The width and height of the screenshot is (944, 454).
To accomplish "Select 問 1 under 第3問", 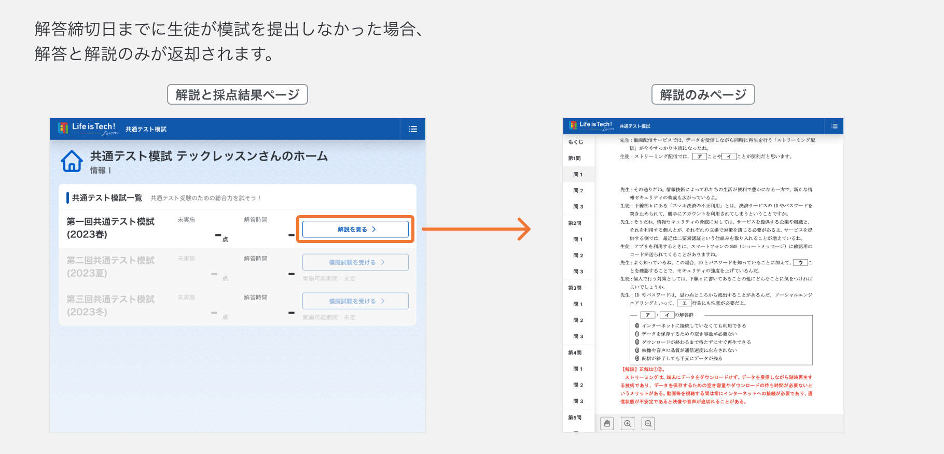I will point(578,304).
